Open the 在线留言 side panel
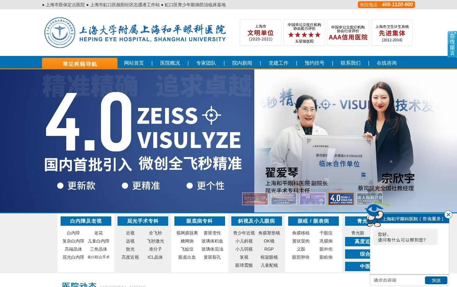Screen dimensions: 457x287 pyautogui.click(x=452, y=45)
